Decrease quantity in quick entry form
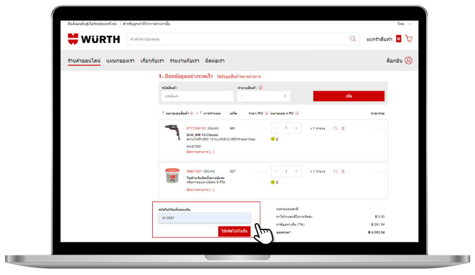475x275 pixels. (x=242, y=96)
